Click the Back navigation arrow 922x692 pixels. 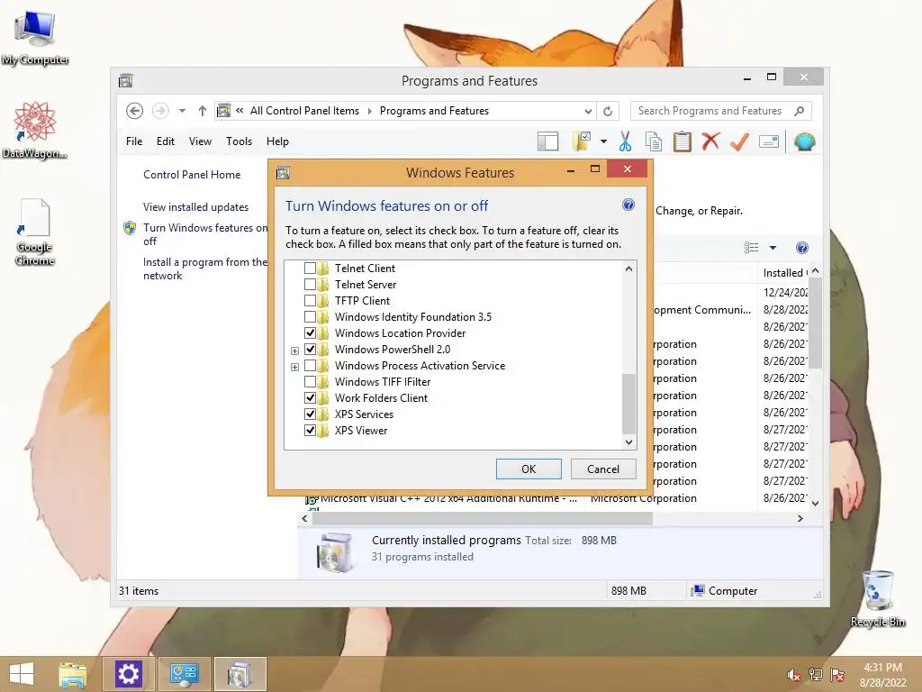pos(135,111)
